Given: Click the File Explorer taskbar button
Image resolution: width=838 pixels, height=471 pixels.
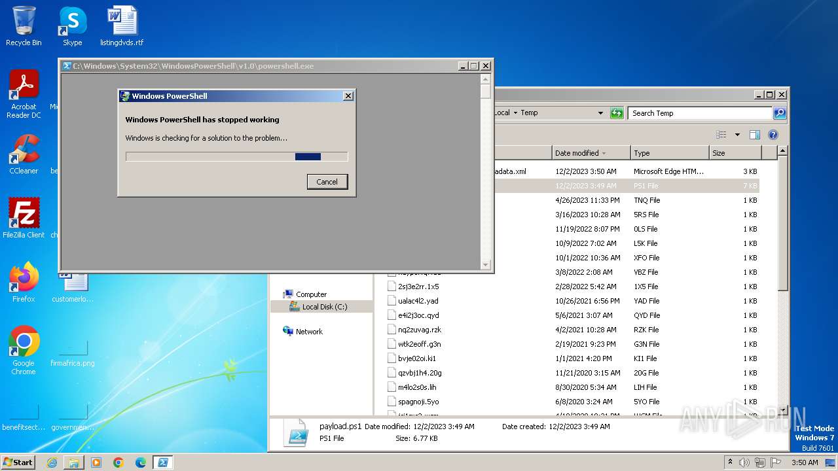Looking at the screenshot, I should (74, 462).
